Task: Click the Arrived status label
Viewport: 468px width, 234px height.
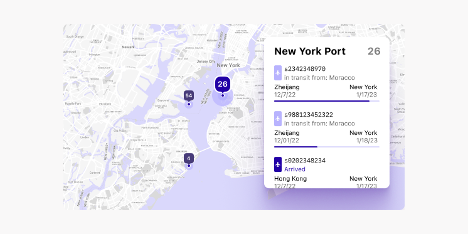Action: click(295, 169)
